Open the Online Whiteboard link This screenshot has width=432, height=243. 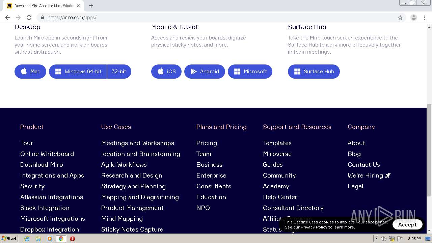pos(47,154)
